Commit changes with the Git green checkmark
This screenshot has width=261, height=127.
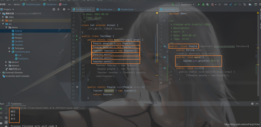[x=235, y=5]
